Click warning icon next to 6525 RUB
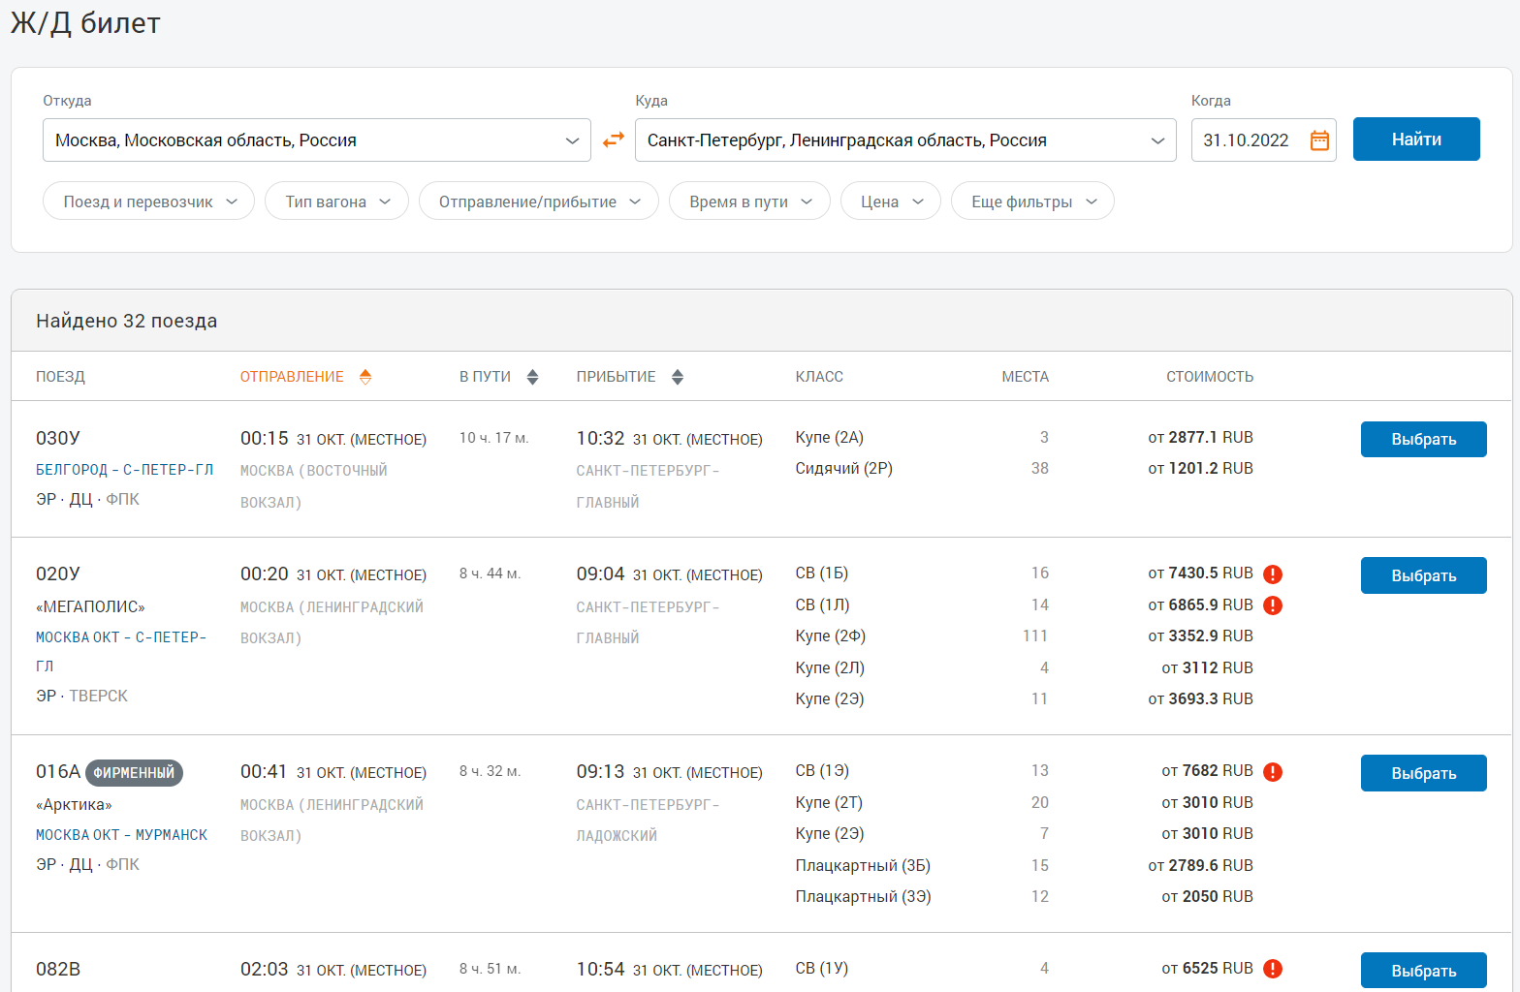The image size is (1520, 992). [x=1274, y=969]
